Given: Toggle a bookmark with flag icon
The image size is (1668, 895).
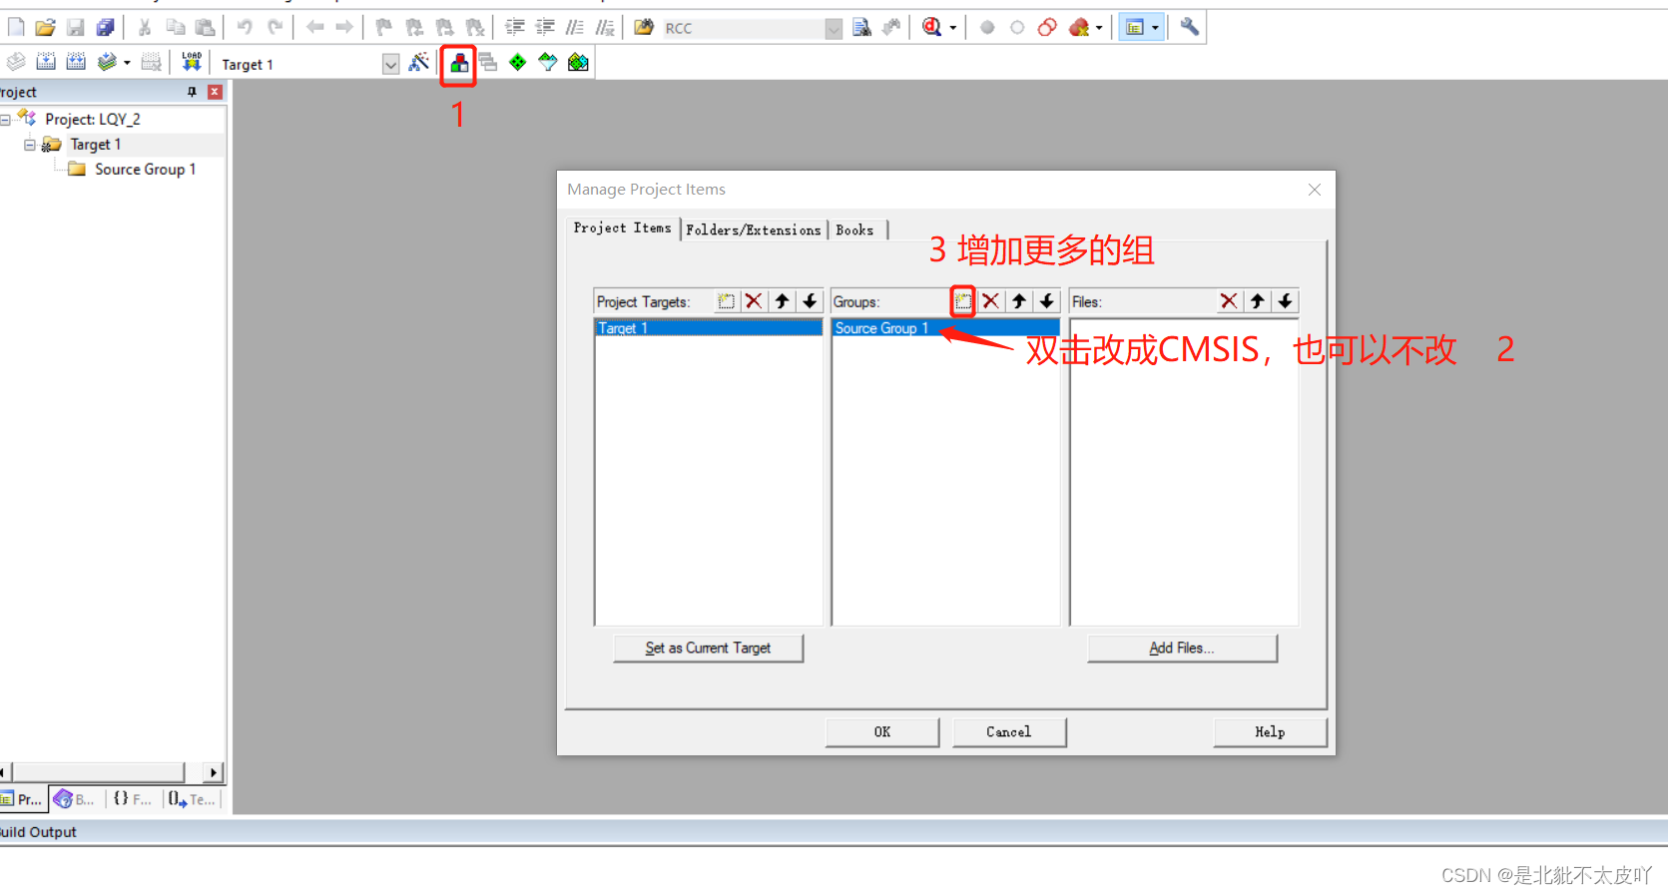Looking at the screenshot, I should (384, 27).
